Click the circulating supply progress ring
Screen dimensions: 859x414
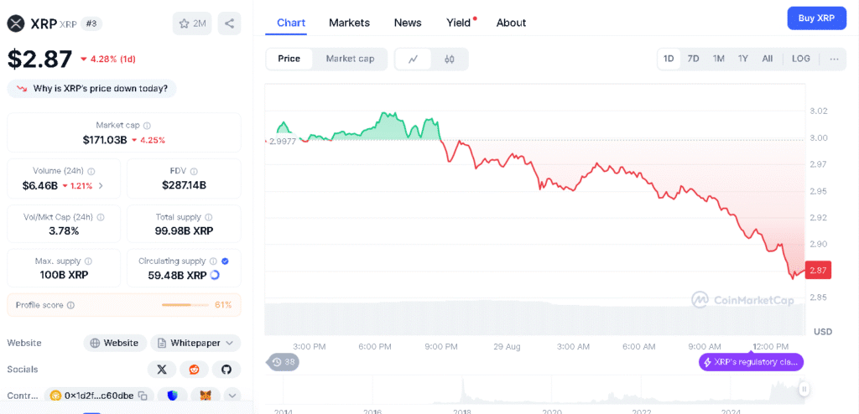click(215, 275)
